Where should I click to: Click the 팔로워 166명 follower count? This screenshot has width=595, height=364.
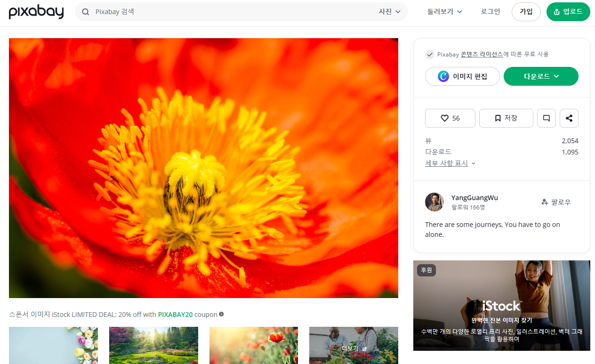(468, 207)
